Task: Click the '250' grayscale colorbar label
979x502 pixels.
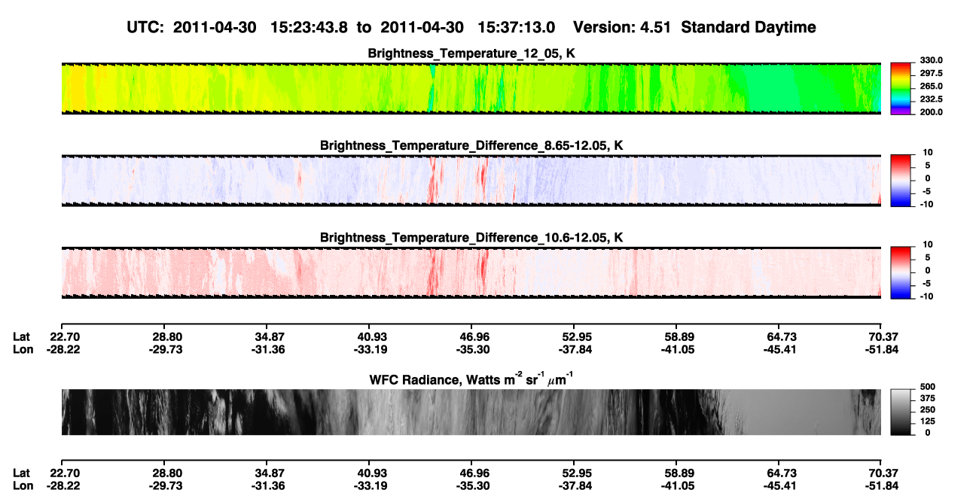Action: tap(929, 409)
